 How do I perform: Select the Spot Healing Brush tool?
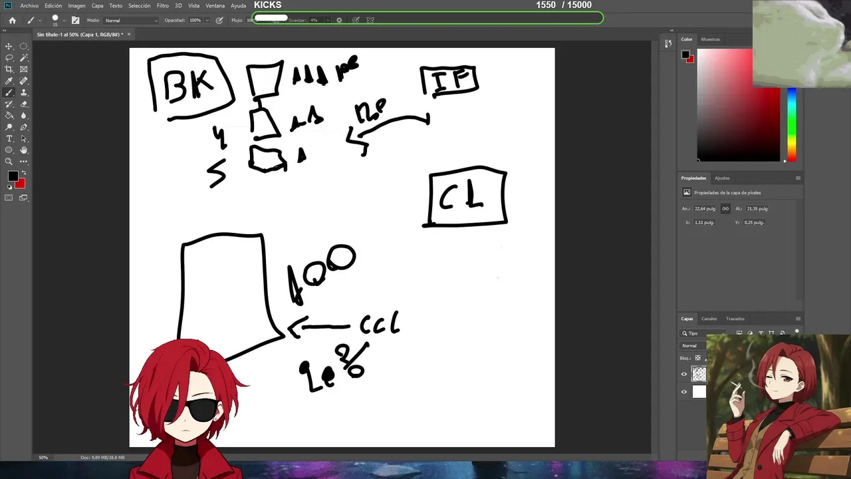click(24, 81)
